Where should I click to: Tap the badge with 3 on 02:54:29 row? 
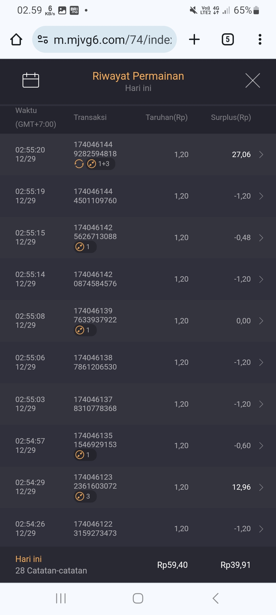coord(85,496)
